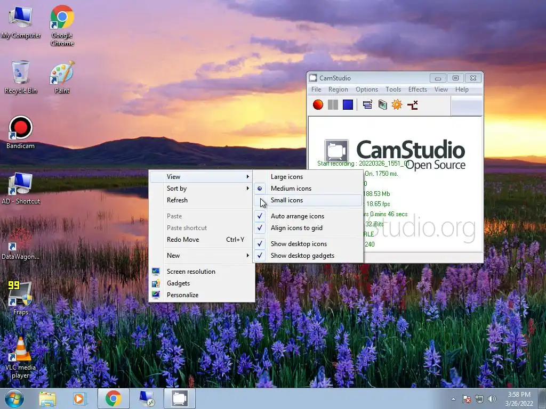546x409 pixels.
Task: Click the red Record button in CamStudio
Action: click(x=318, y=105)
